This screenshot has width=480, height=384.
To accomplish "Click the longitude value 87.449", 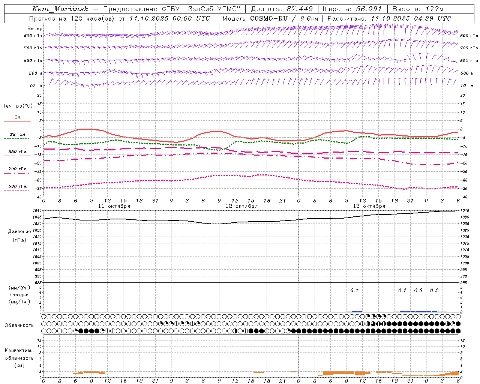I will pyautogui.click(x=299, y=9).
